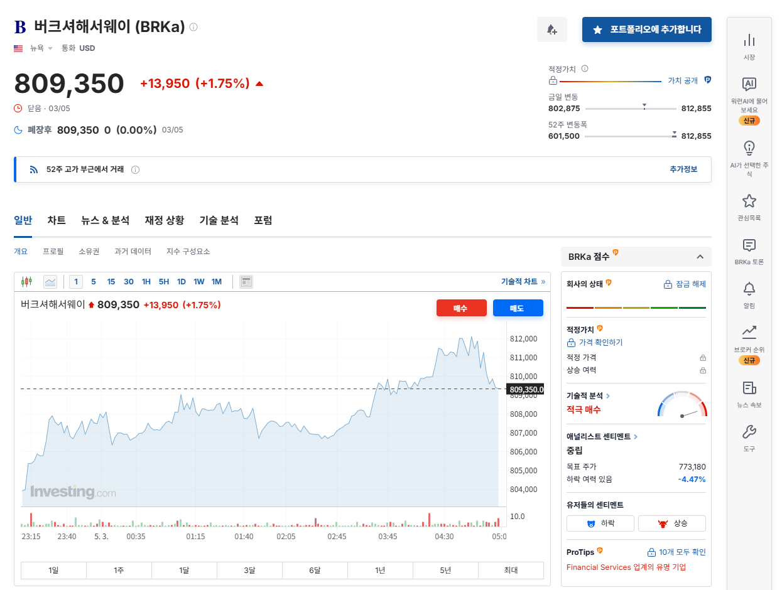Screen dimensions: 782x590
Task: Open AI가 선택한 주식 lightbulb icon
Action: (749, 148)
